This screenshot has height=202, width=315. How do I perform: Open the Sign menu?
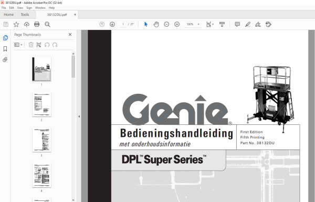(x=29, y=8)
